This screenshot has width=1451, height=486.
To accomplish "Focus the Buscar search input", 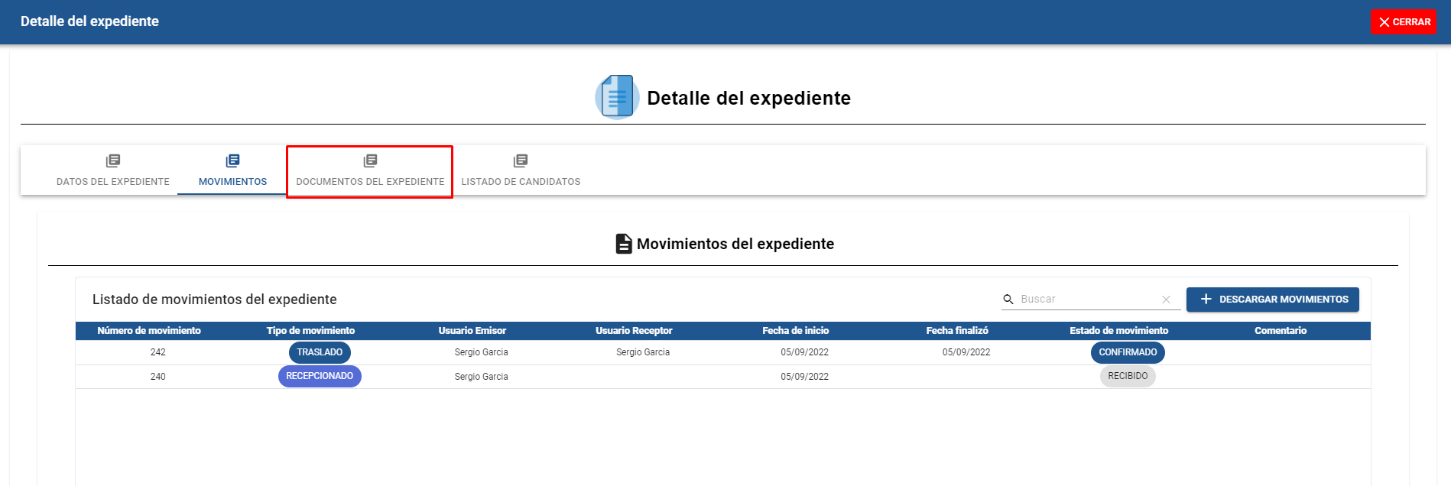I will point(1086,300).
